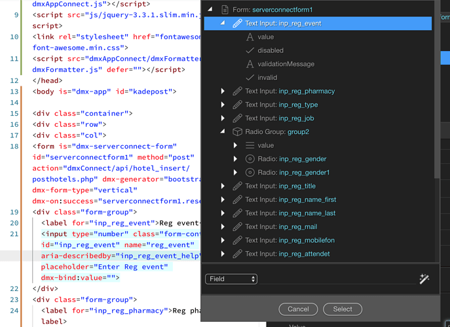This screenshot has width=450, height=327.
Task: Select 'Text Input: inp_reg_mail' row
Action: [318, 227]
